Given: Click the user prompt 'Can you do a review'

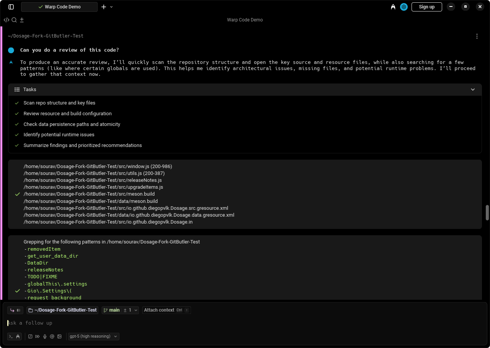Looking at the screenshot, I should (70, 50).
